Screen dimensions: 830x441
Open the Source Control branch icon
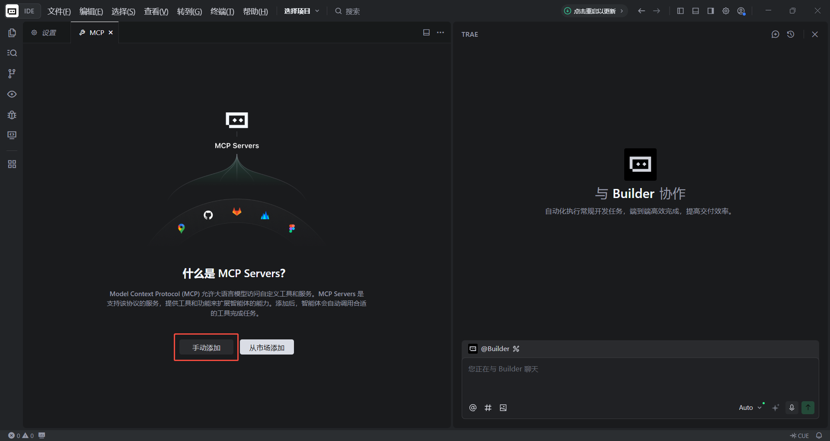pos(12,73)
